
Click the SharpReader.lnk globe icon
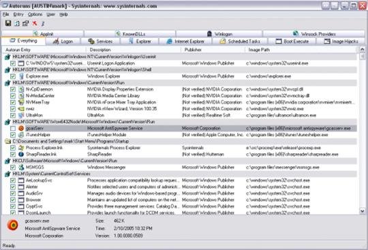(21, 155)
